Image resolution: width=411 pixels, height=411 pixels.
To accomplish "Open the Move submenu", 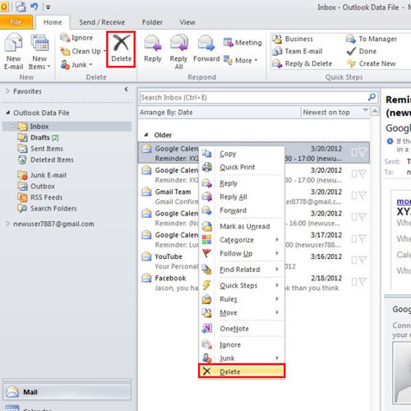I will tap(242, 312).
